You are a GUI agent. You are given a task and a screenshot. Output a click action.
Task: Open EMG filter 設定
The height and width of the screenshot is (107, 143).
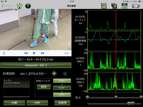pyautogui.click(x=44, y=87)
